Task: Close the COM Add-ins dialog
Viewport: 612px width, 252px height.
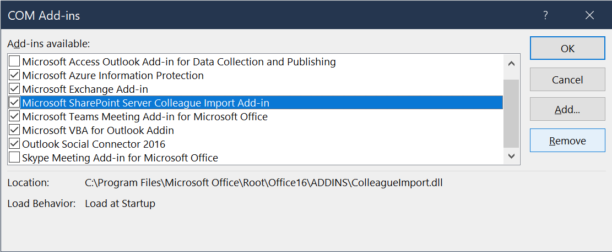Action: 589,15
